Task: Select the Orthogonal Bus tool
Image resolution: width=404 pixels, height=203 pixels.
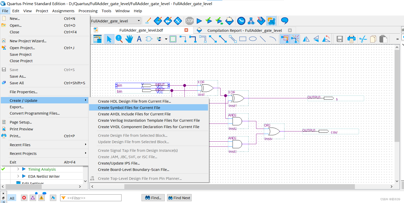Action: [x=193, y=39]
